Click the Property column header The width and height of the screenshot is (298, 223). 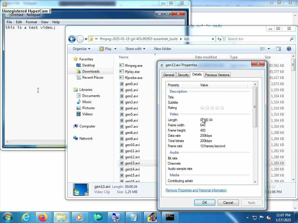173,85
